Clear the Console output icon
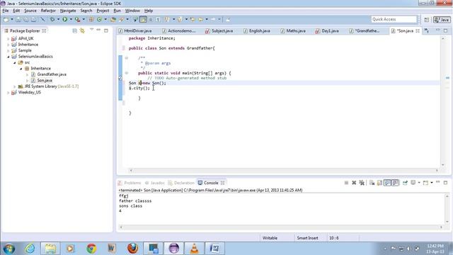The height and width of the screenshot is (255, 453). click(372, 183)
